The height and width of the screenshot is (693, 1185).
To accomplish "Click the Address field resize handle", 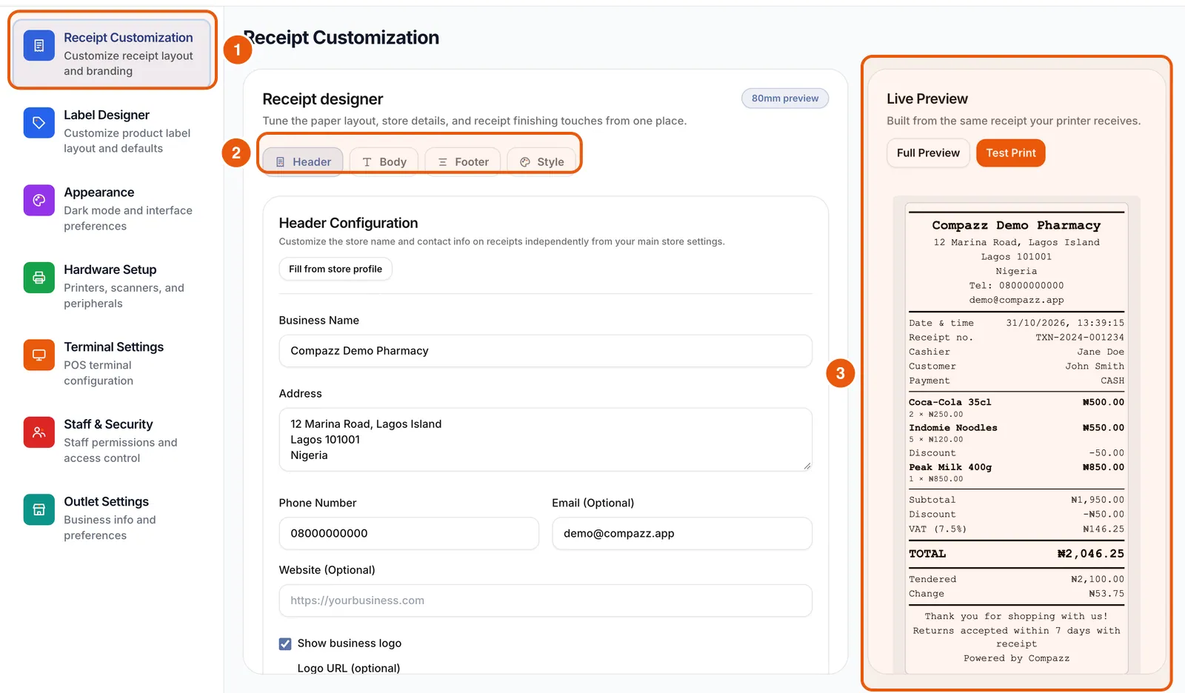I will click(807, 466).
